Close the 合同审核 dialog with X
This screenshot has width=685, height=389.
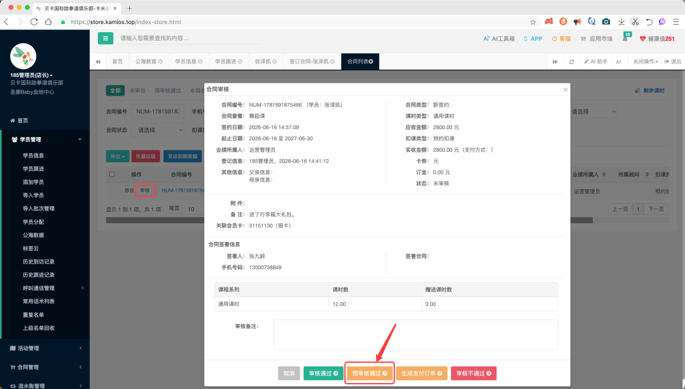point(566,90)
